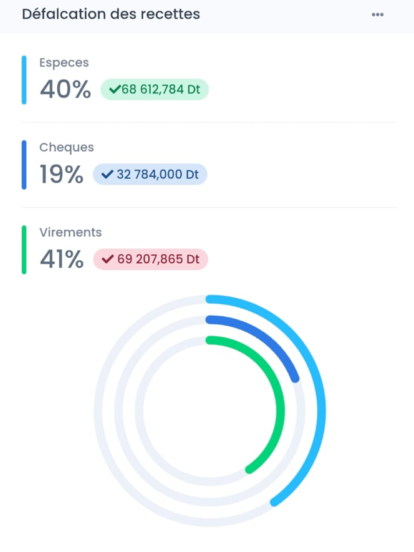Click the red checkmark in the Virements badge

(x=108, y=259)
